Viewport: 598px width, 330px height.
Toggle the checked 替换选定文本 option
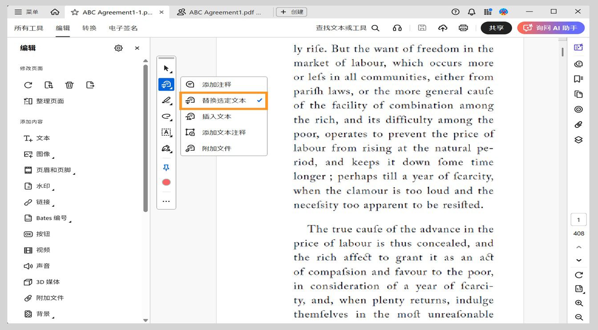(x=224, y=101)
